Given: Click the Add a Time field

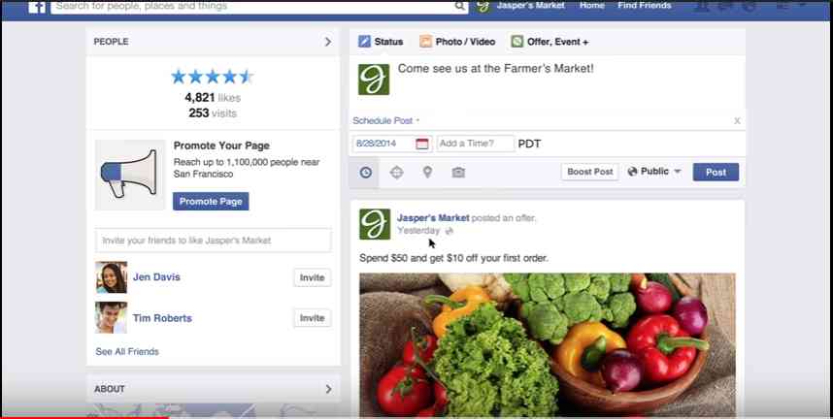Looking at the screenshot, I should click(x=476, y=144).
